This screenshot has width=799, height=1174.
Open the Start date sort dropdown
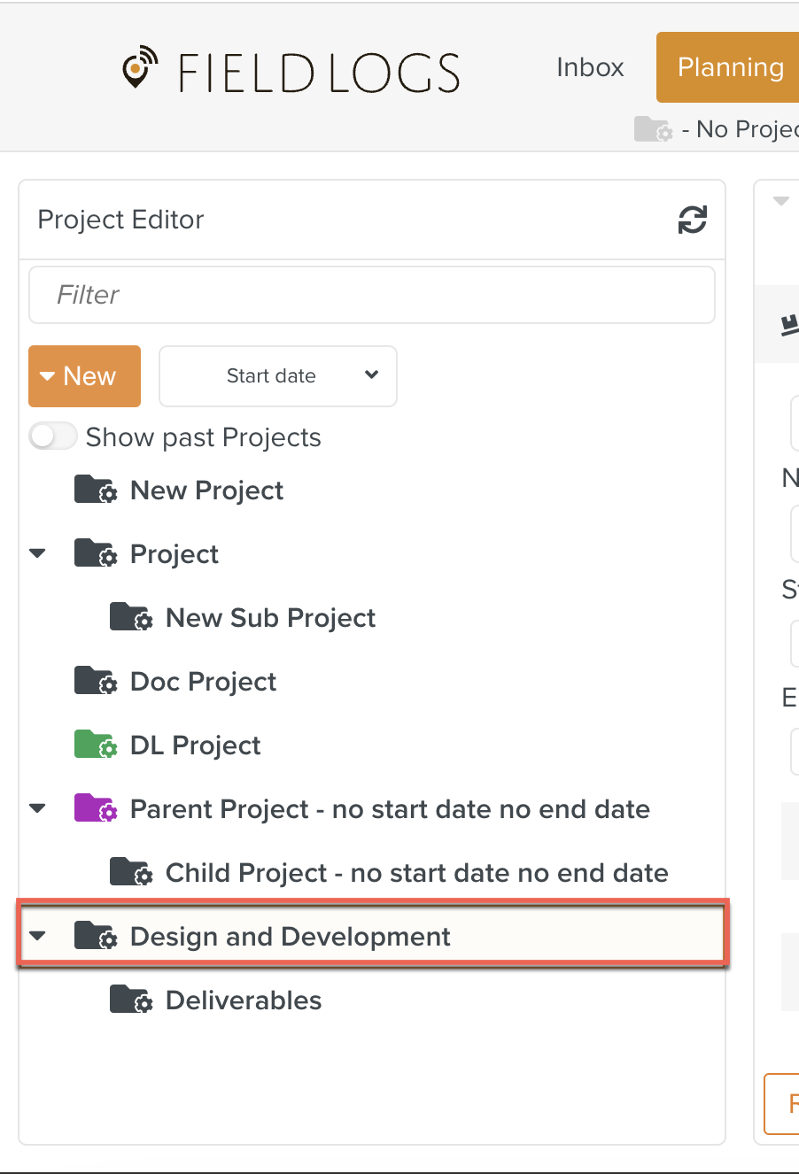277,376
